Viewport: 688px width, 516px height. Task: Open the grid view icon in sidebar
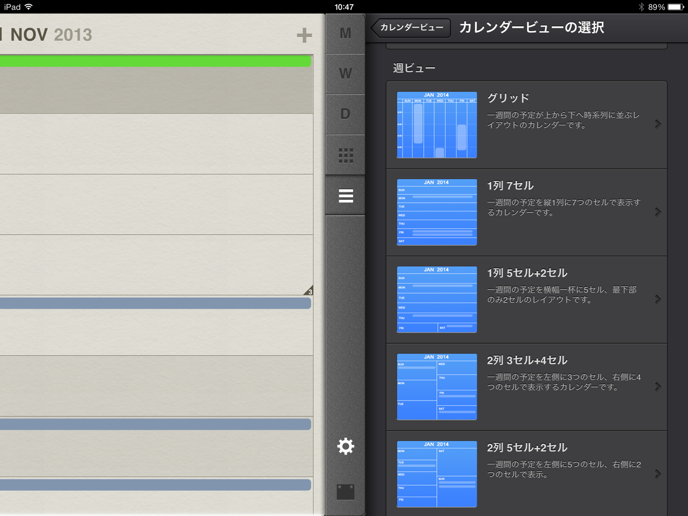(x=346, y=155)
